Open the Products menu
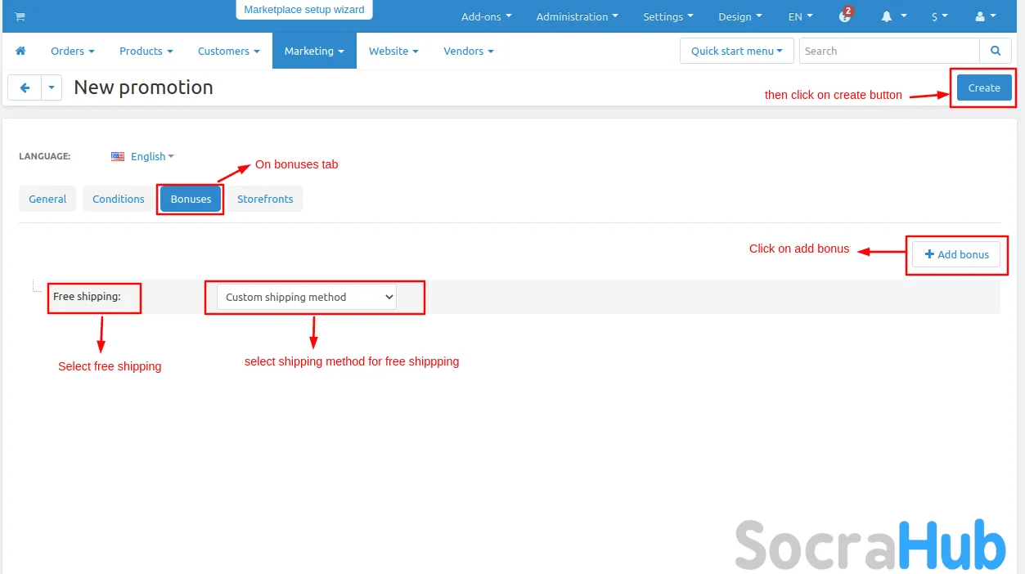 coord(146,51)
